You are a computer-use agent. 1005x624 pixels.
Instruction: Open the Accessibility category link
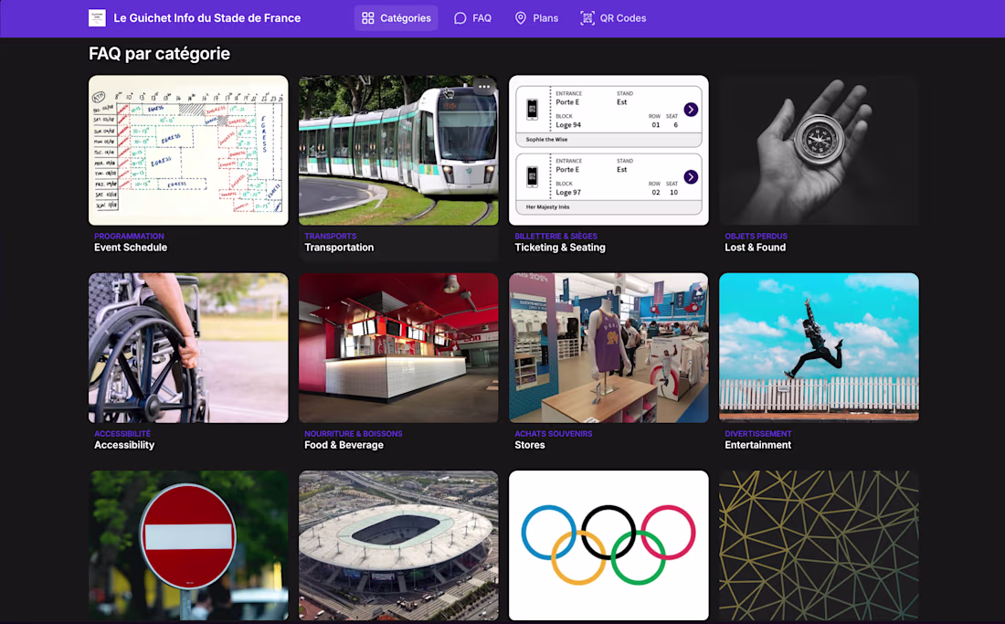coord(124,445)
